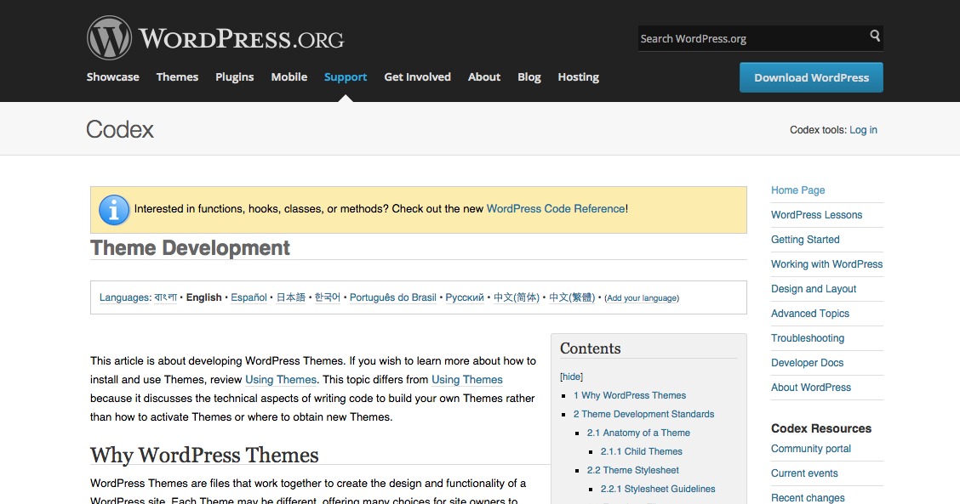Open the first Using Themes link
This screenshot has height=504, width=960.
click(281, 379)
